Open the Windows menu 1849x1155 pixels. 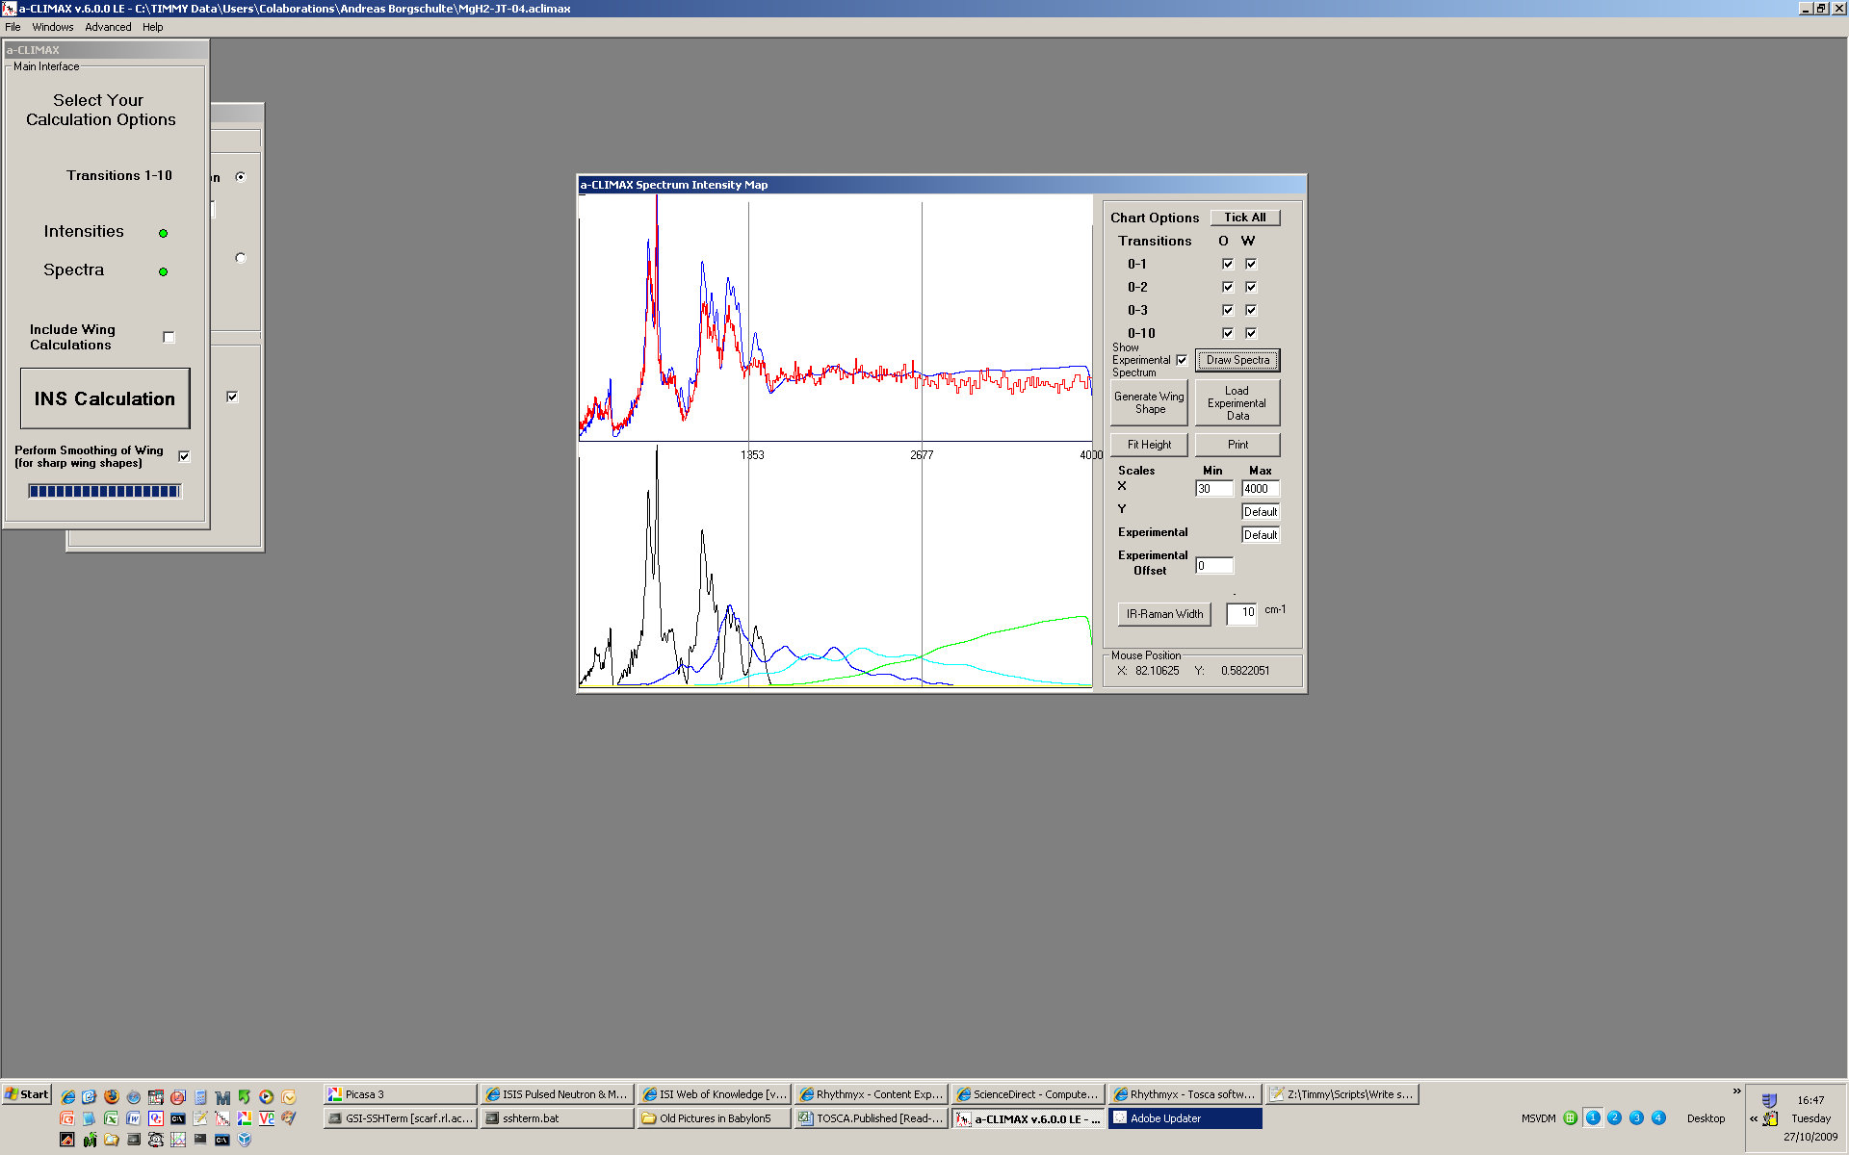tap(53, 27)
